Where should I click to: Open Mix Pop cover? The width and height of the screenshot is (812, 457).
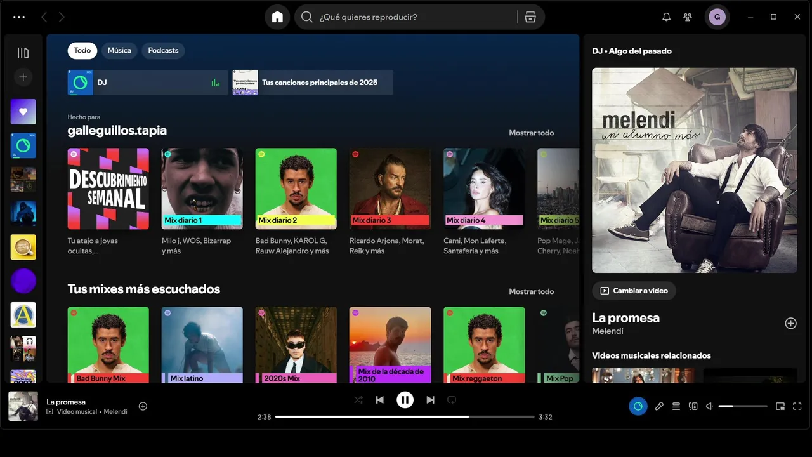click(x=558, y=345)
